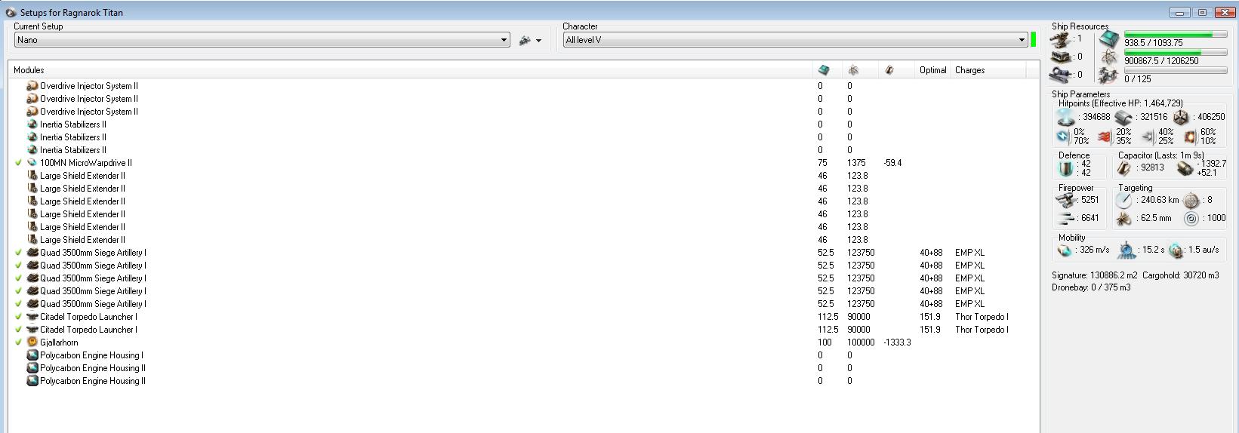
Task: Click the -59.4 capacitor value for MicroWarpdrive
Action: click(x=892, y=163)
